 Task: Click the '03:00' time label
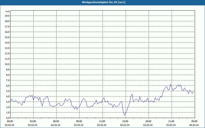[33, 121]
